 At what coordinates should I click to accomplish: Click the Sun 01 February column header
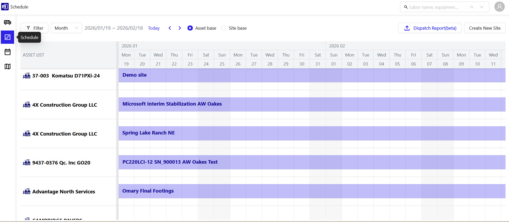pos(334,59)
